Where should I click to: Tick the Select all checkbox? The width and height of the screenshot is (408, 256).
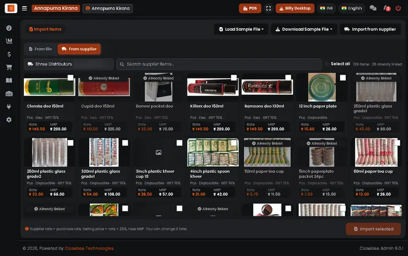(x=327, y=64)
